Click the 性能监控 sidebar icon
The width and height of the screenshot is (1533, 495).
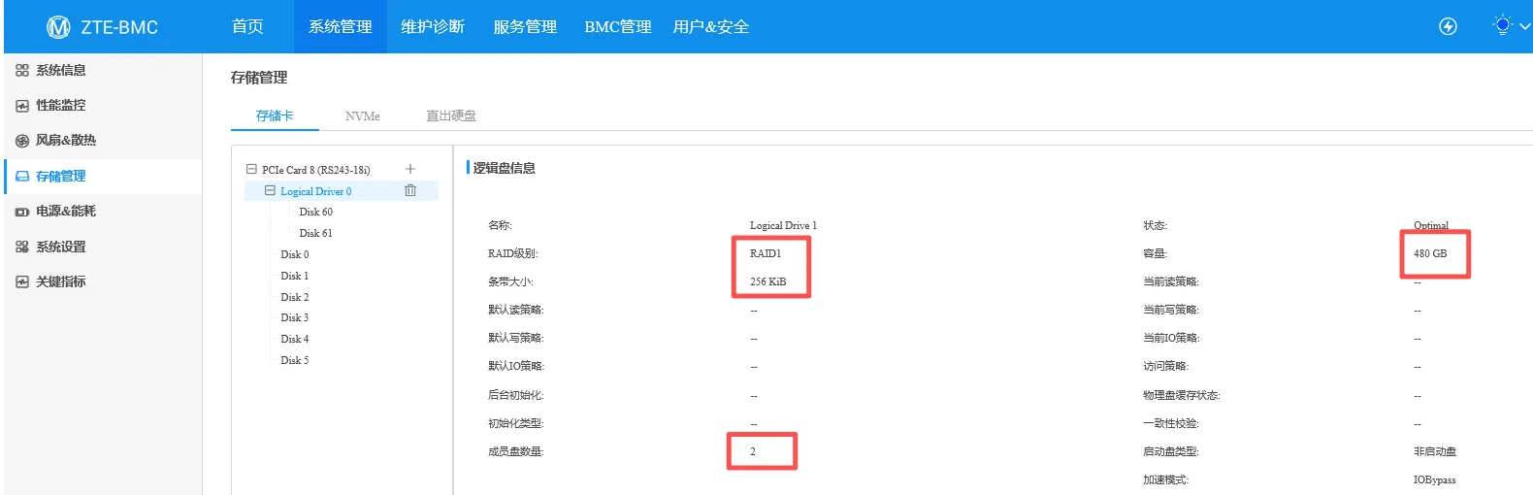(22, 106)
